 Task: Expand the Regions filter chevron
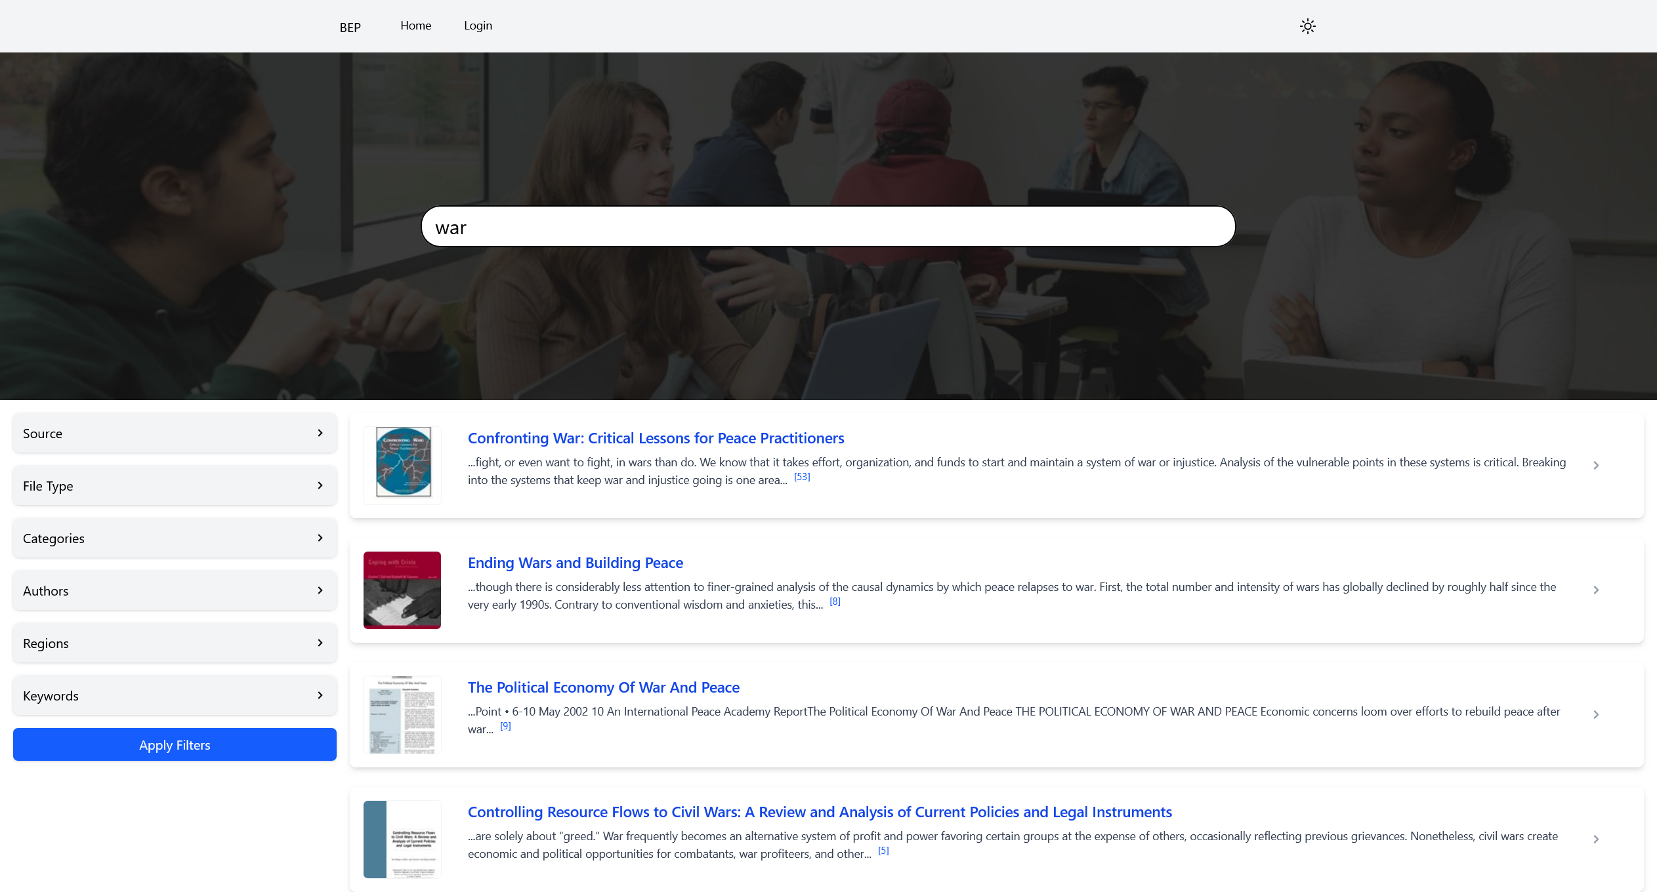click(x=320, y=643)
